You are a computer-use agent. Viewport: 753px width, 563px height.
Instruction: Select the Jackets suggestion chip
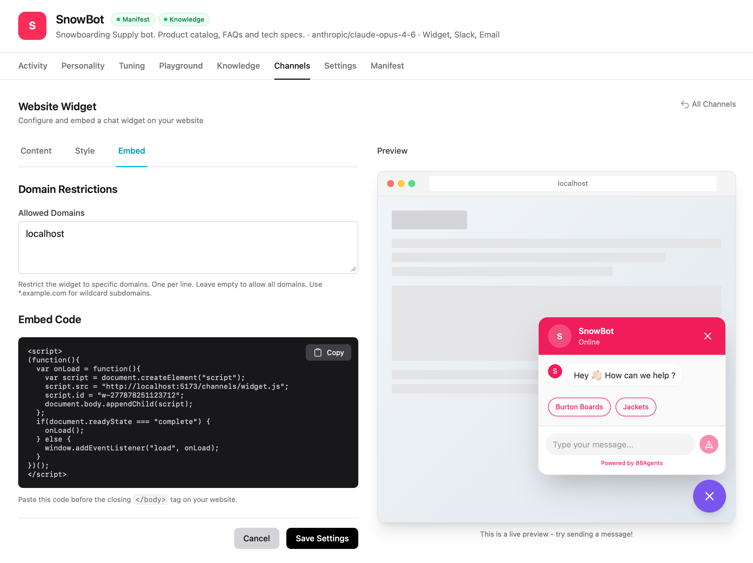[x=636, y=407]
